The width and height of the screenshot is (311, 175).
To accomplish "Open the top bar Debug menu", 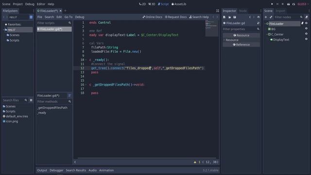I will pos(30,4).
